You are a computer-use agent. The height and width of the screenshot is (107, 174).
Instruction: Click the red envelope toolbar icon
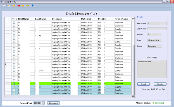click(19, 6)
